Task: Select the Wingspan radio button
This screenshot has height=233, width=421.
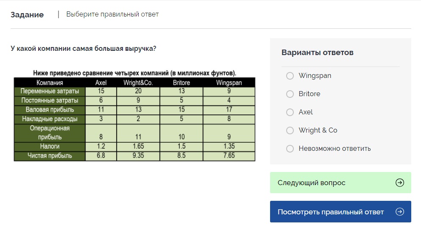Action: point(290,76)
